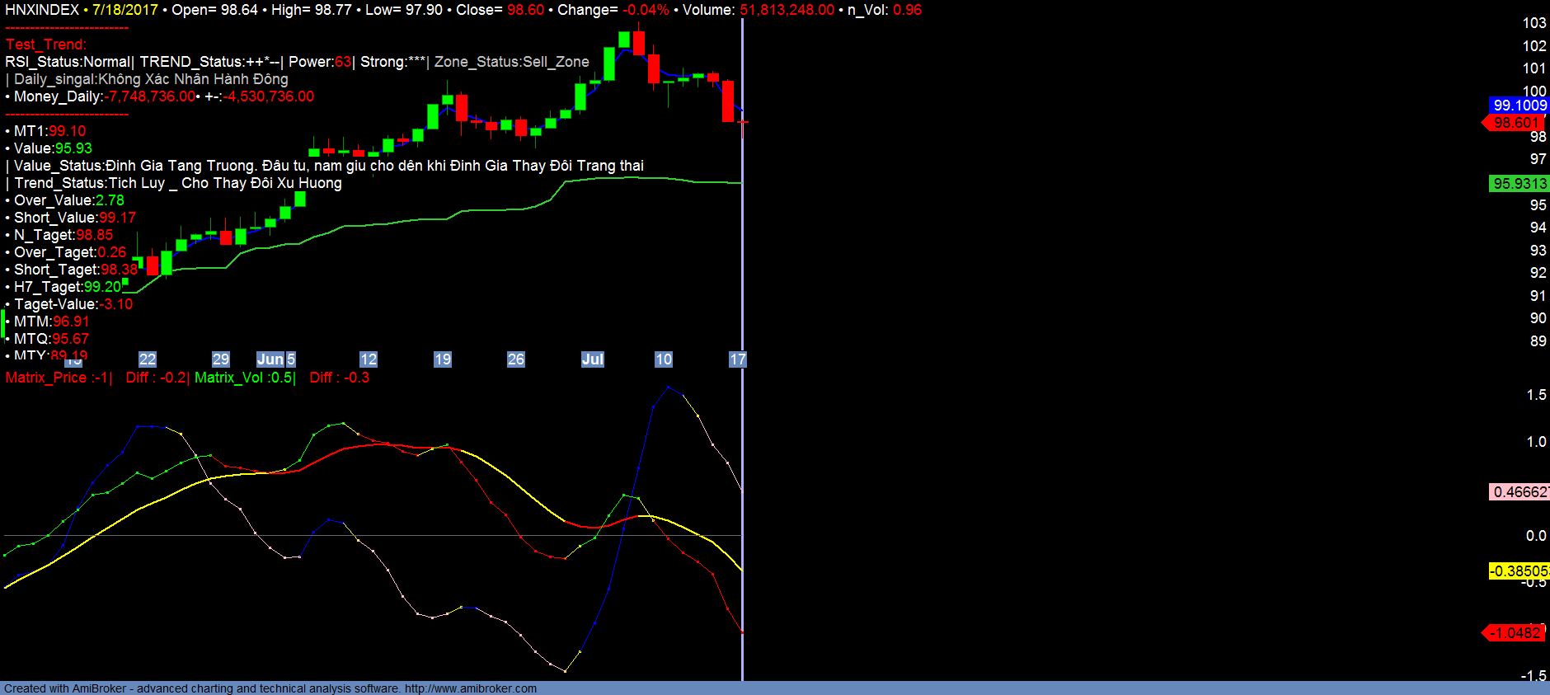Click date marker 26 on the time axis
This screenshot has width=1550, height=695.
tap(515, 359)
